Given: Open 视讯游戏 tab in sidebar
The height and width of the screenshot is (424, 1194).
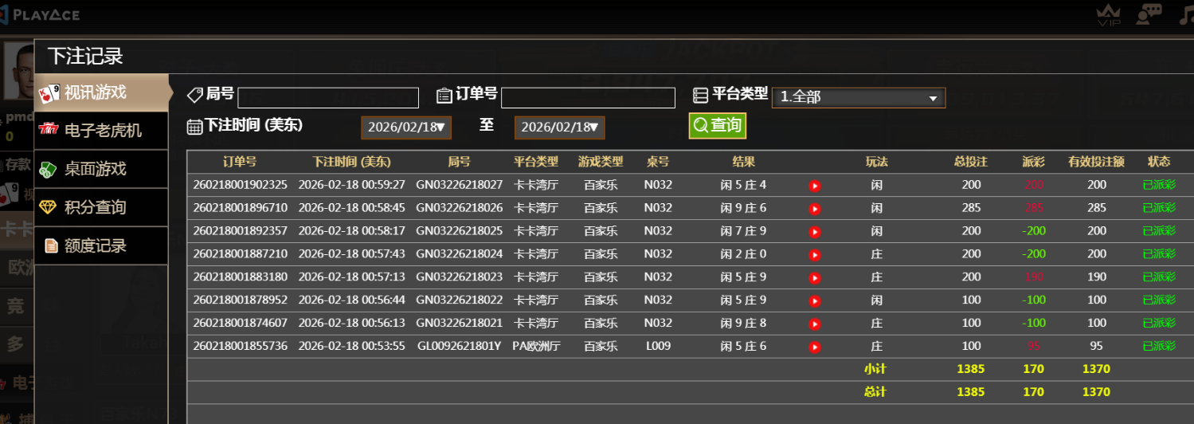Looking at the screenshot, I should [101, 92].
